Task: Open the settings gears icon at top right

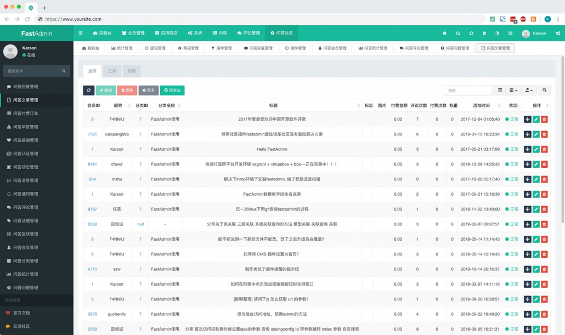Action: (558, 33)
